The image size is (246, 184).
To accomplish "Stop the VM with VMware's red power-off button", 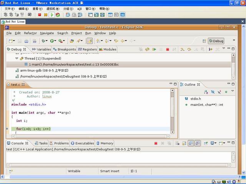I will [x=40, y=15].
